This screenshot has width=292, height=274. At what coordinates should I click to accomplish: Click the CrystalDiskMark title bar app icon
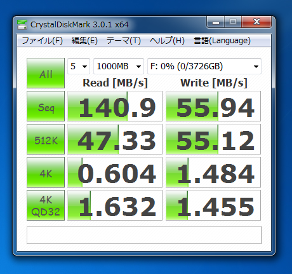coord(22,25)
